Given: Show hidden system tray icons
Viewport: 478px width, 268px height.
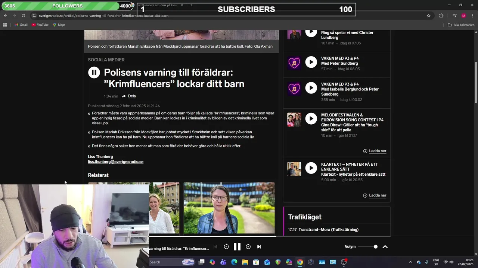Looking at the screenshot, I should click(x=411, y=262).
